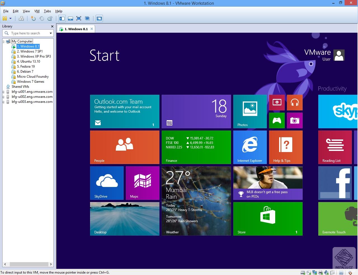Open the library search filter dropdown

(x=51, y=33)
